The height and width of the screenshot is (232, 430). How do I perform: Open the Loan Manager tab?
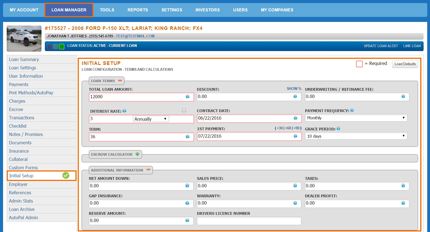(x=69, y=10)
